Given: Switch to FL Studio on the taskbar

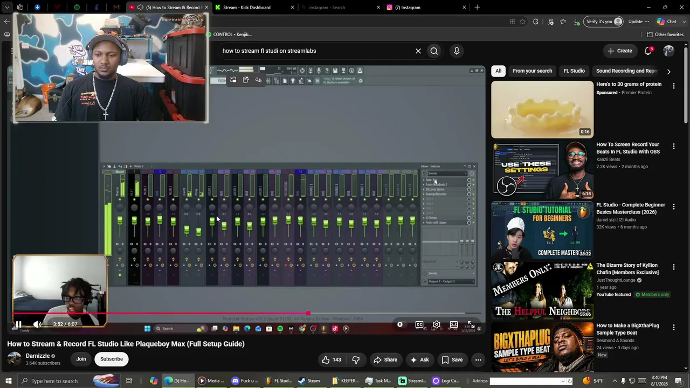Looking at the screenshot, I should pos(278,381).
